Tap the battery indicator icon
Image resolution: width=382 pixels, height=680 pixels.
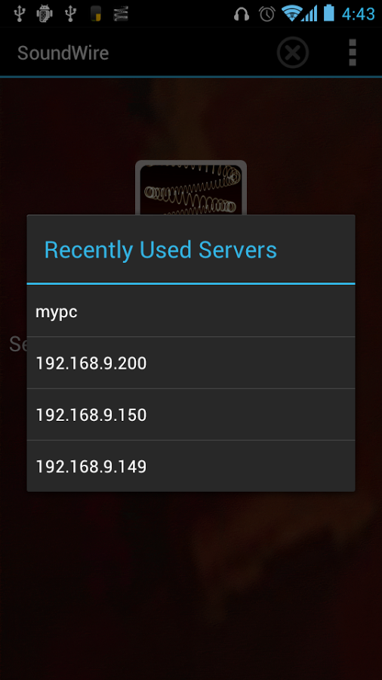click(328, 13)
